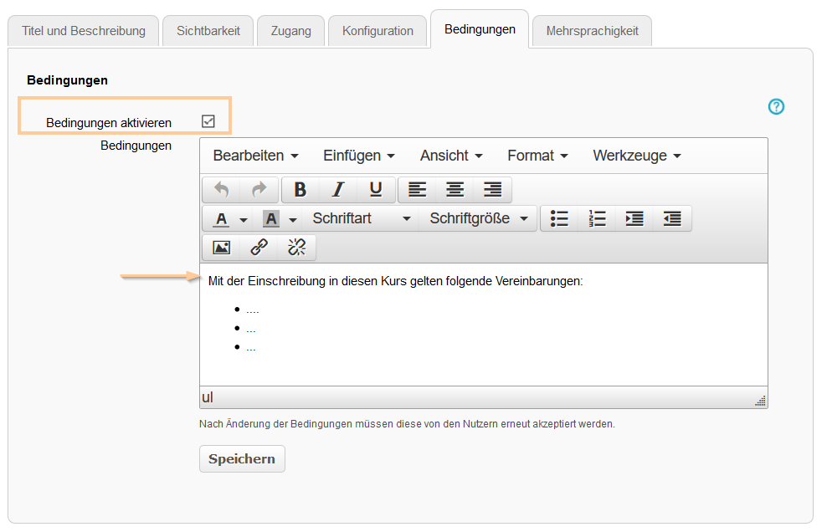Toggle bold formatting in the editor
This screenshot has width=827, height=532.
300,190
